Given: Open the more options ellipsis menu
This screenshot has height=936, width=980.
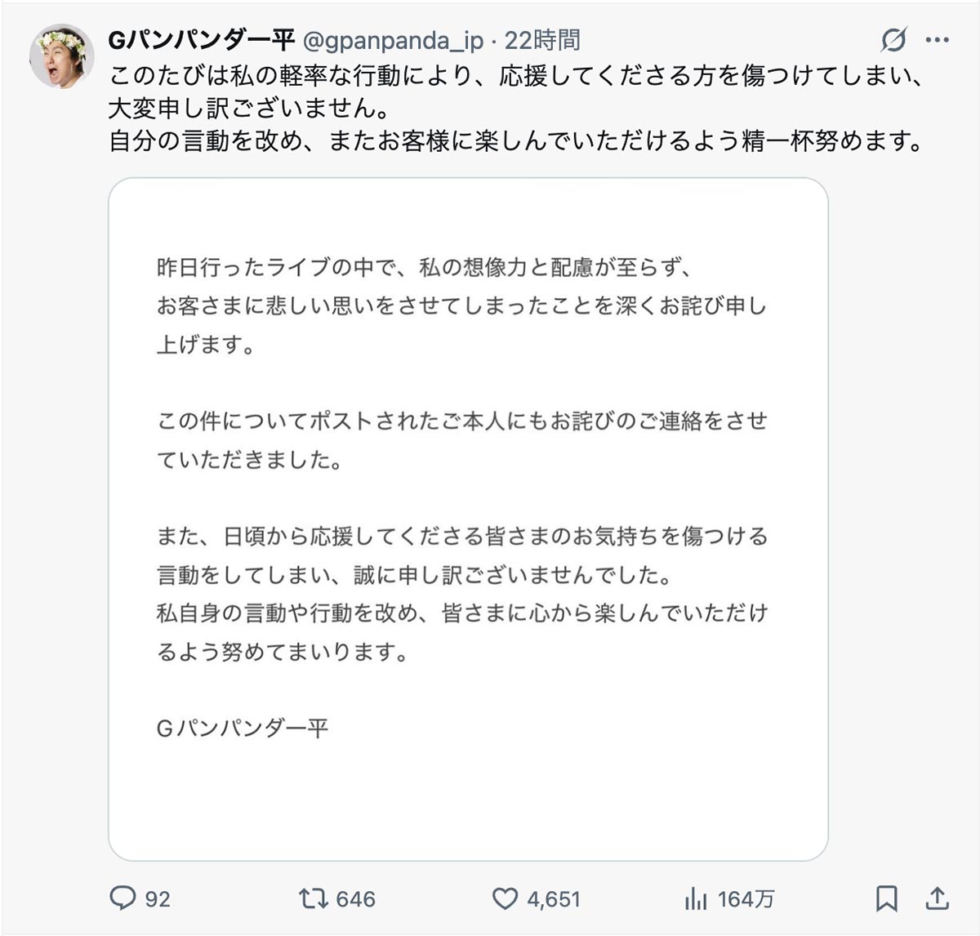Looking at the screenshot, I should coord(937,39).
